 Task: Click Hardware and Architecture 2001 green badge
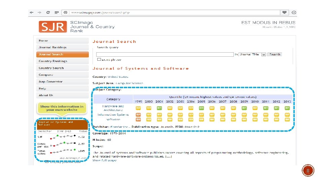tap(159, 108)
